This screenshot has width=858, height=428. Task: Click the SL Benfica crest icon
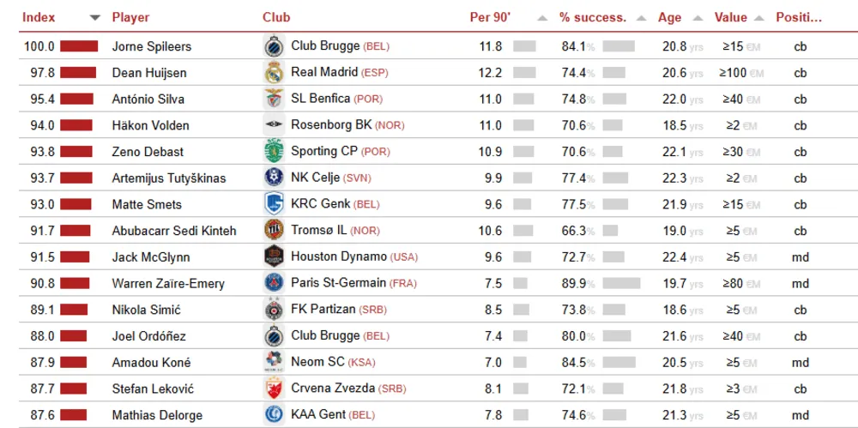[274, 99]
